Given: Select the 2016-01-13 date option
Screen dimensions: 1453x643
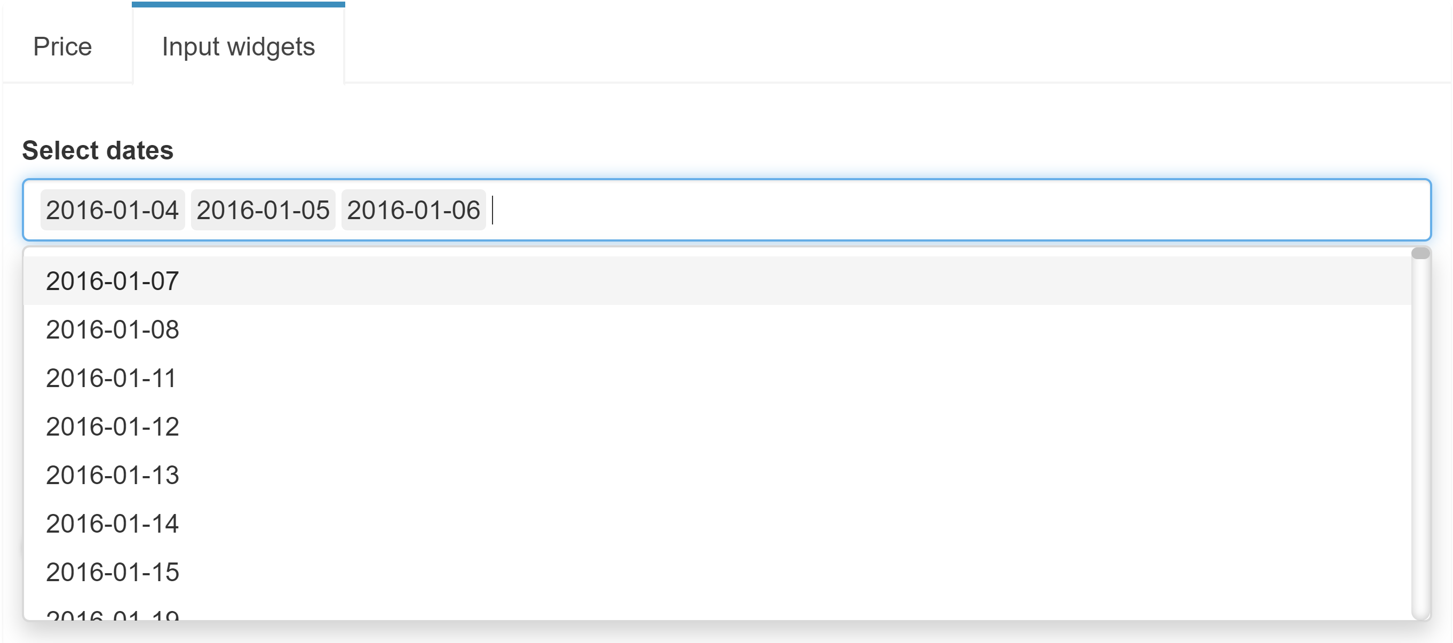Looking at the screenshot, I should (112, 476).
